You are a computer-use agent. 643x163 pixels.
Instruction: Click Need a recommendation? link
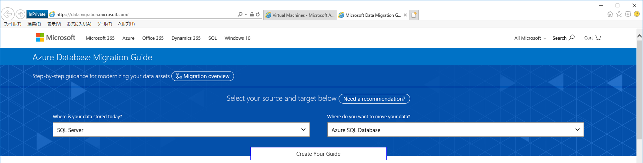[374, 99]
